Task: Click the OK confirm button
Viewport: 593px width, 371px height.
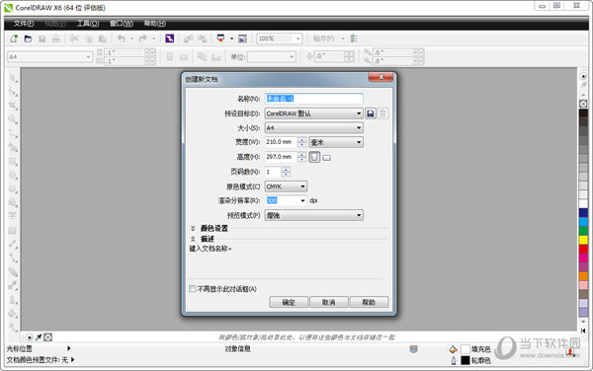Action: pos(289,302)
